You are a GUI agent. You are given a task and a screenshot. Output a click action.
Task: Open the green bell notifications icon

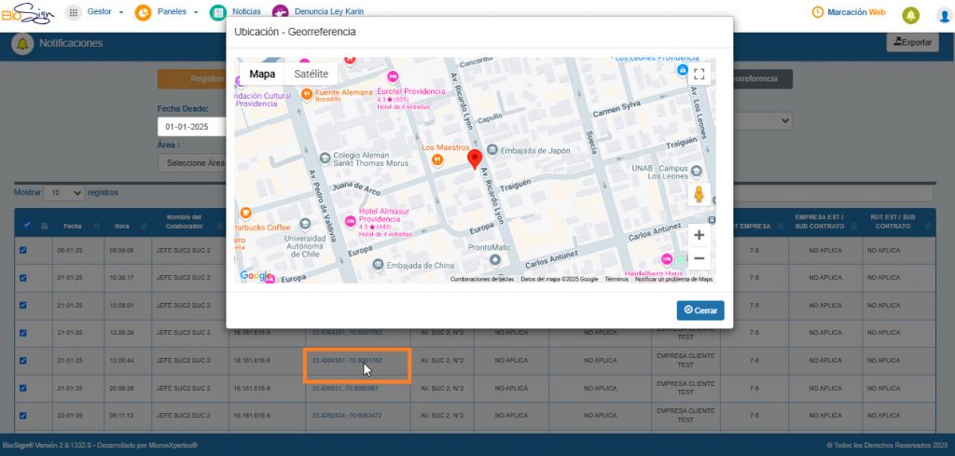(910, 15)
